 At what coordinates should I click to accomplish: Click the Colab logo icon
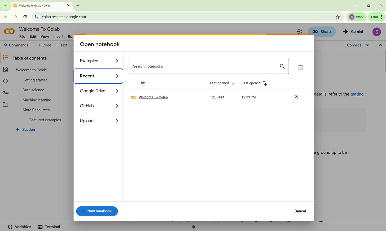click(9, 31)
